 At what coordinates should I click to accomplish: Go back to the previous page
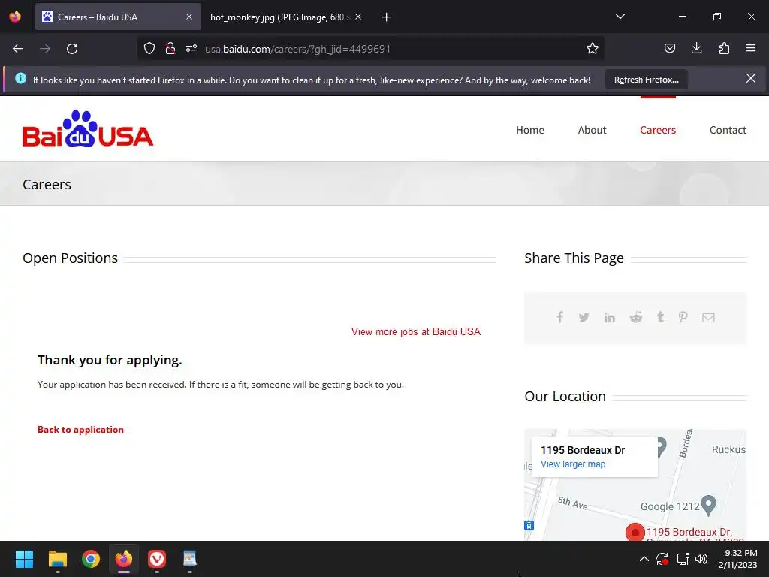coord(18,49)
